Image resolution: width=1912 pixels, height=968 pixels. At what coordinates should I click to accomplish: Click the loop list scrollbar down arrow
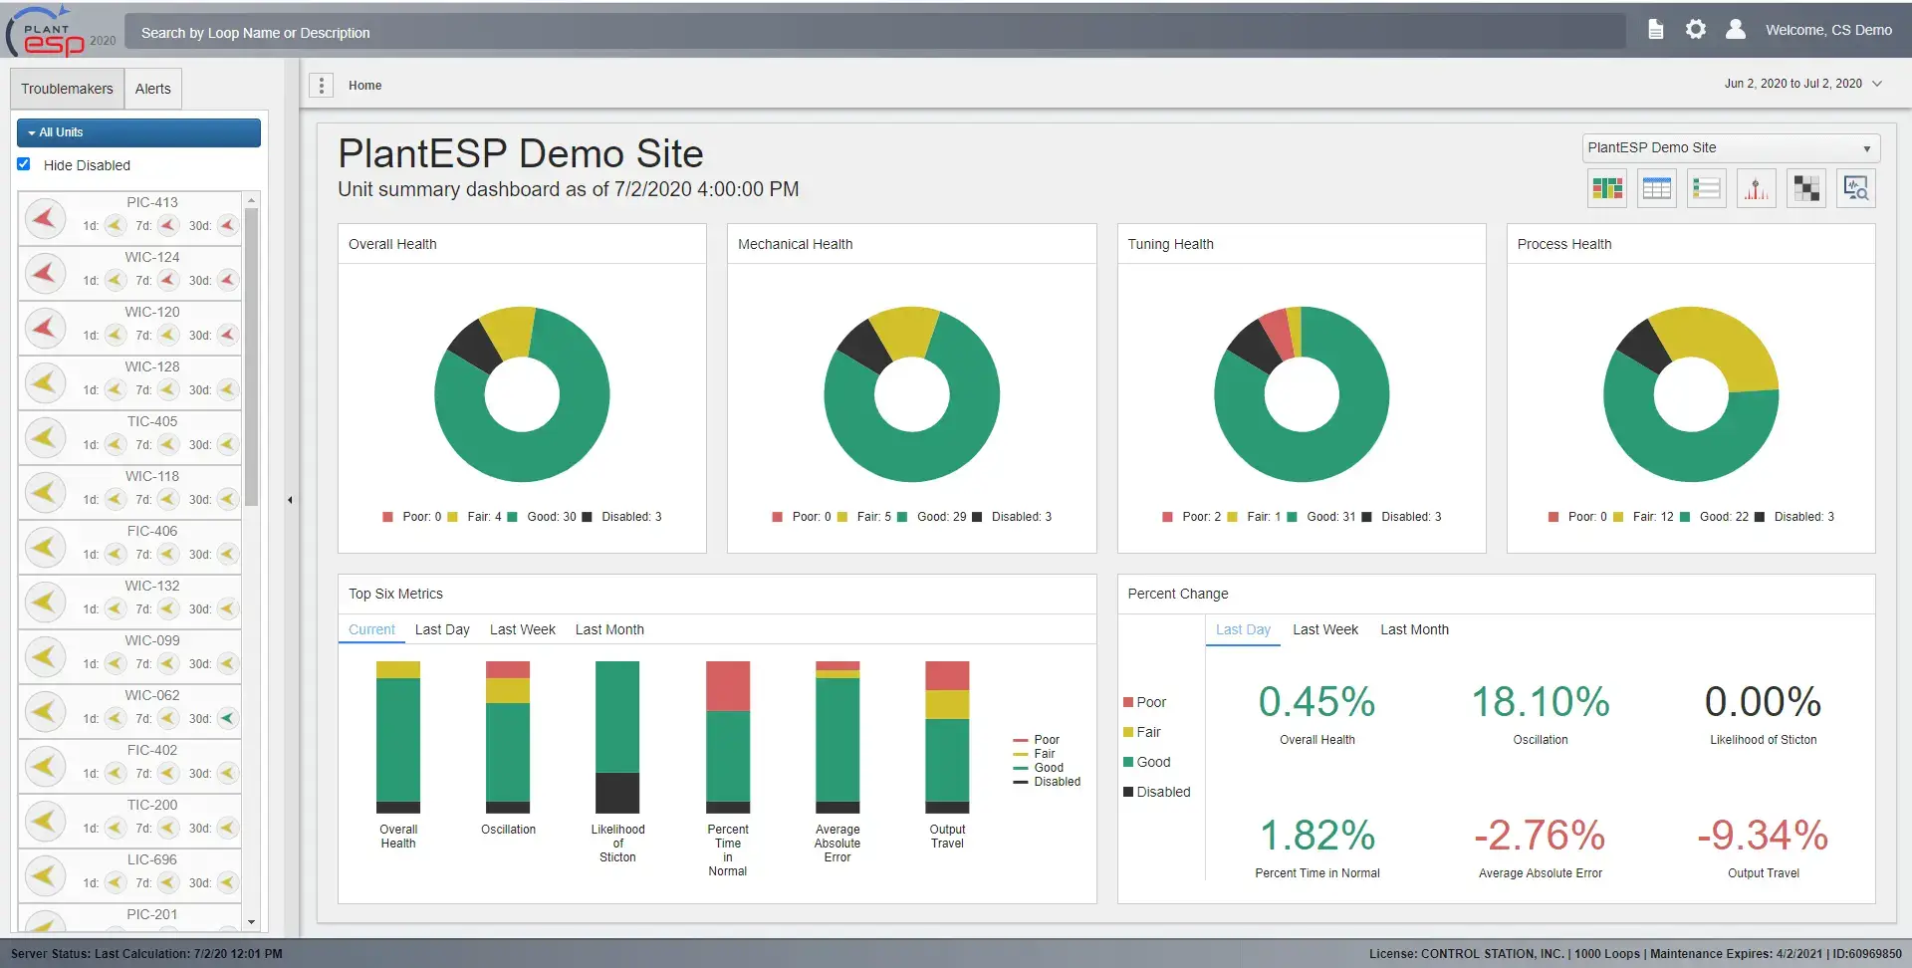point(251,922)
